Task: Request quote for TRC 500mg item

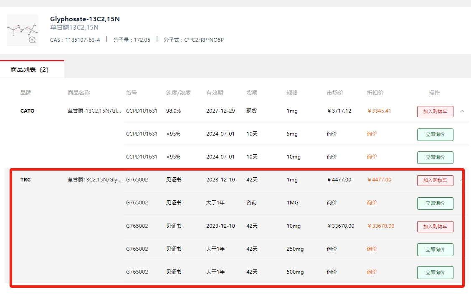Action: click(x=435, y=272)
